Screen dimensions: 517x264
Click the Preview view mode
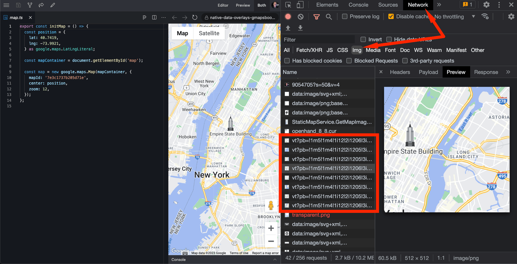pyautogui.click(x=243, y=5)
